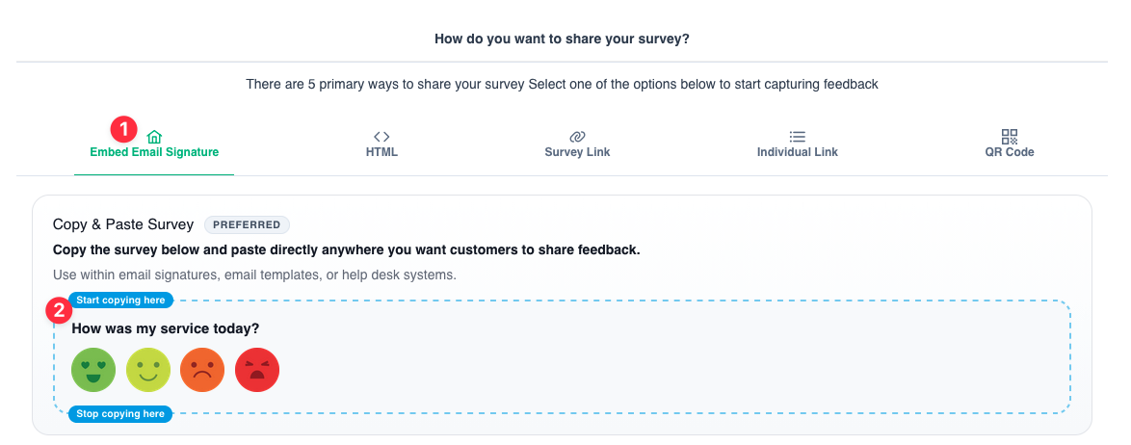Click the QR Code grid icon
Viewport: 1131px width, 445px height.
1009,137
